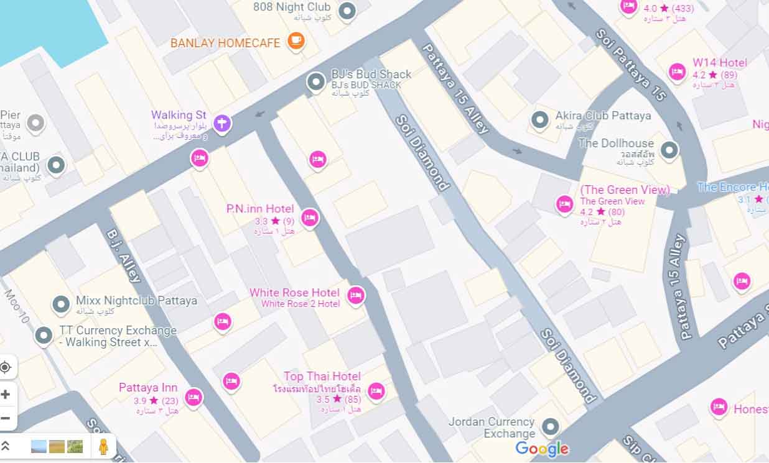This screenshot has height=463, width=769.
Task: Open the Top Thai Hotel marker
Action: tap(376, 391)
